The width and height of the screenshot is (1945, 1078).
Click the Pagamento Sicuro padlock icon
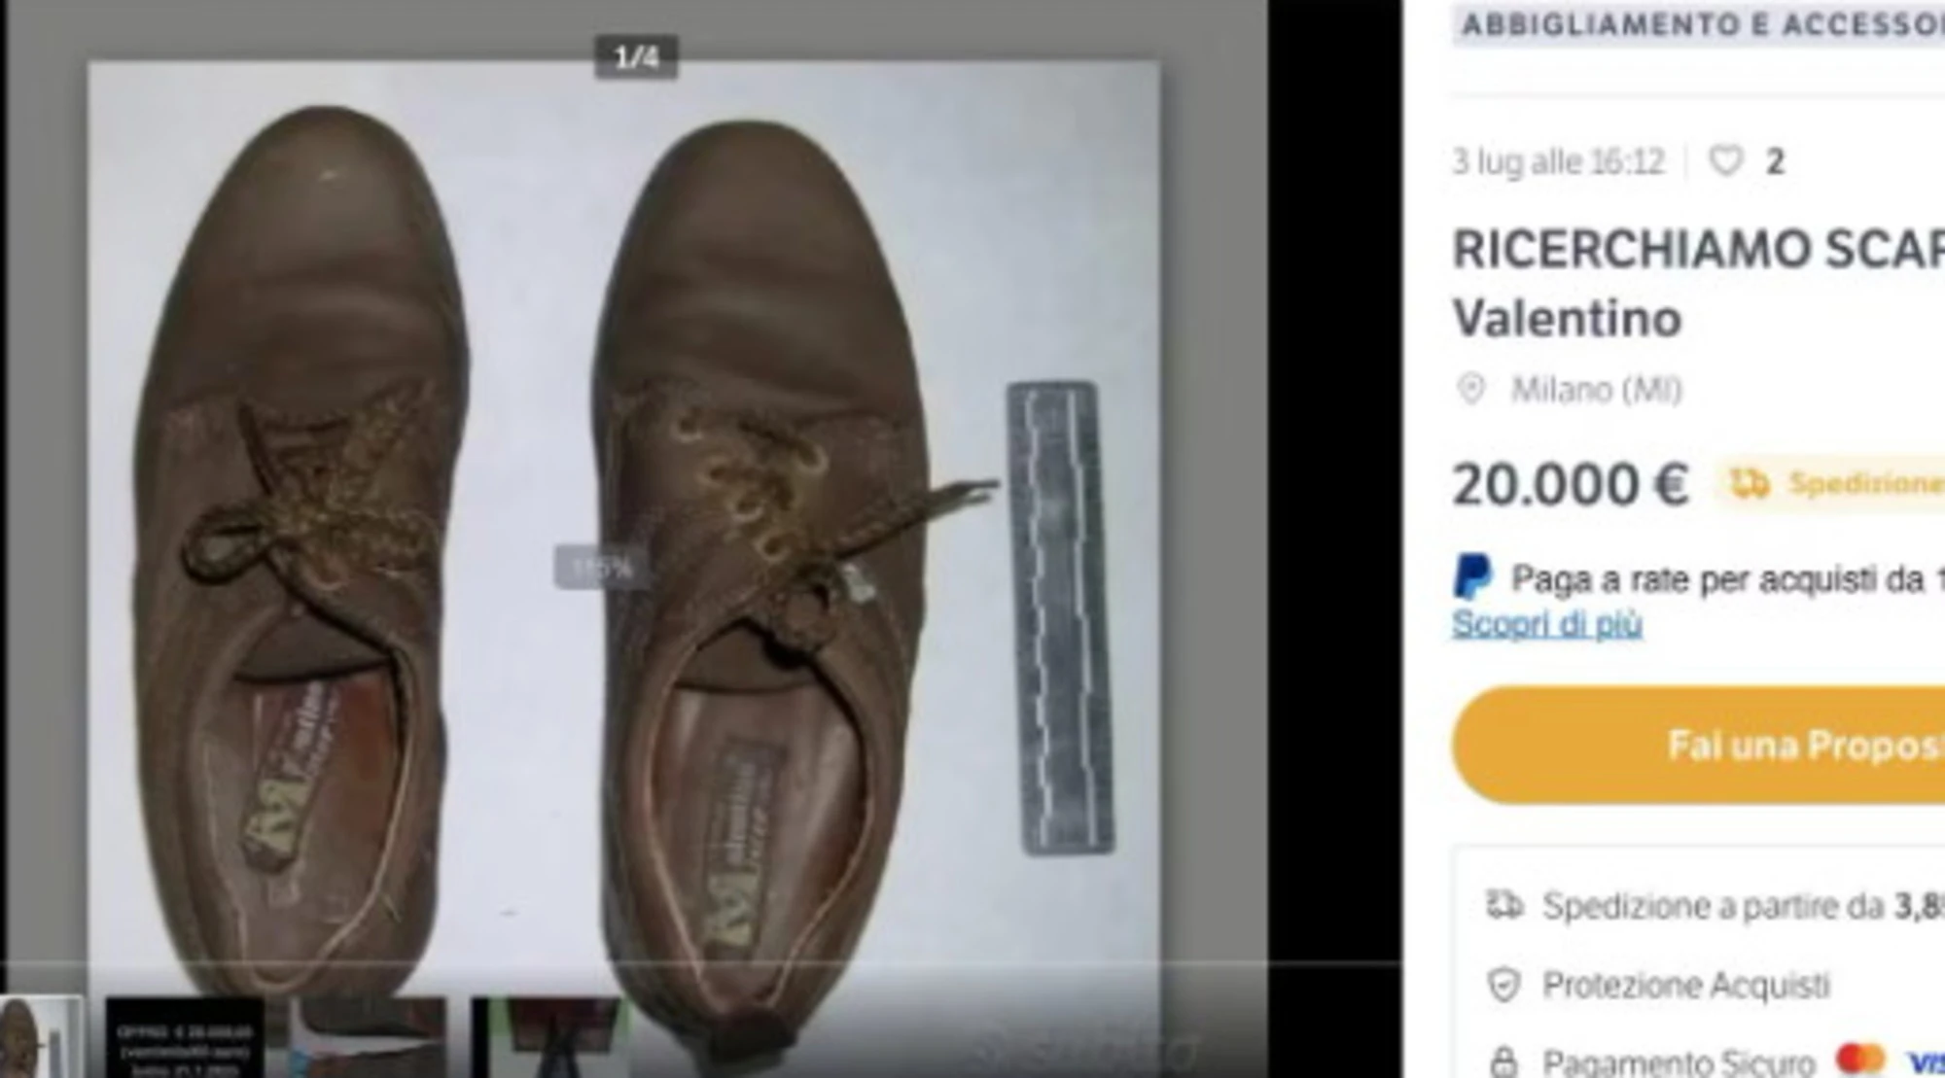pyautogui.click(x=1503, y=1060)
